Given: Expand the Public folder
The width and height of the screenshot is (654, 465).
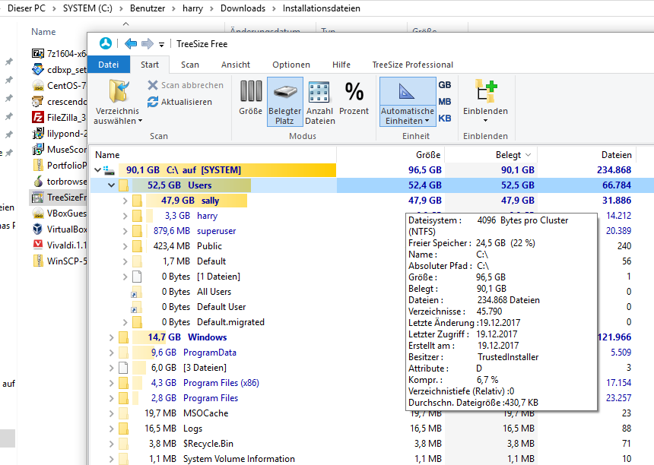Looking at the screenshot, I should [x=125, y=246].
